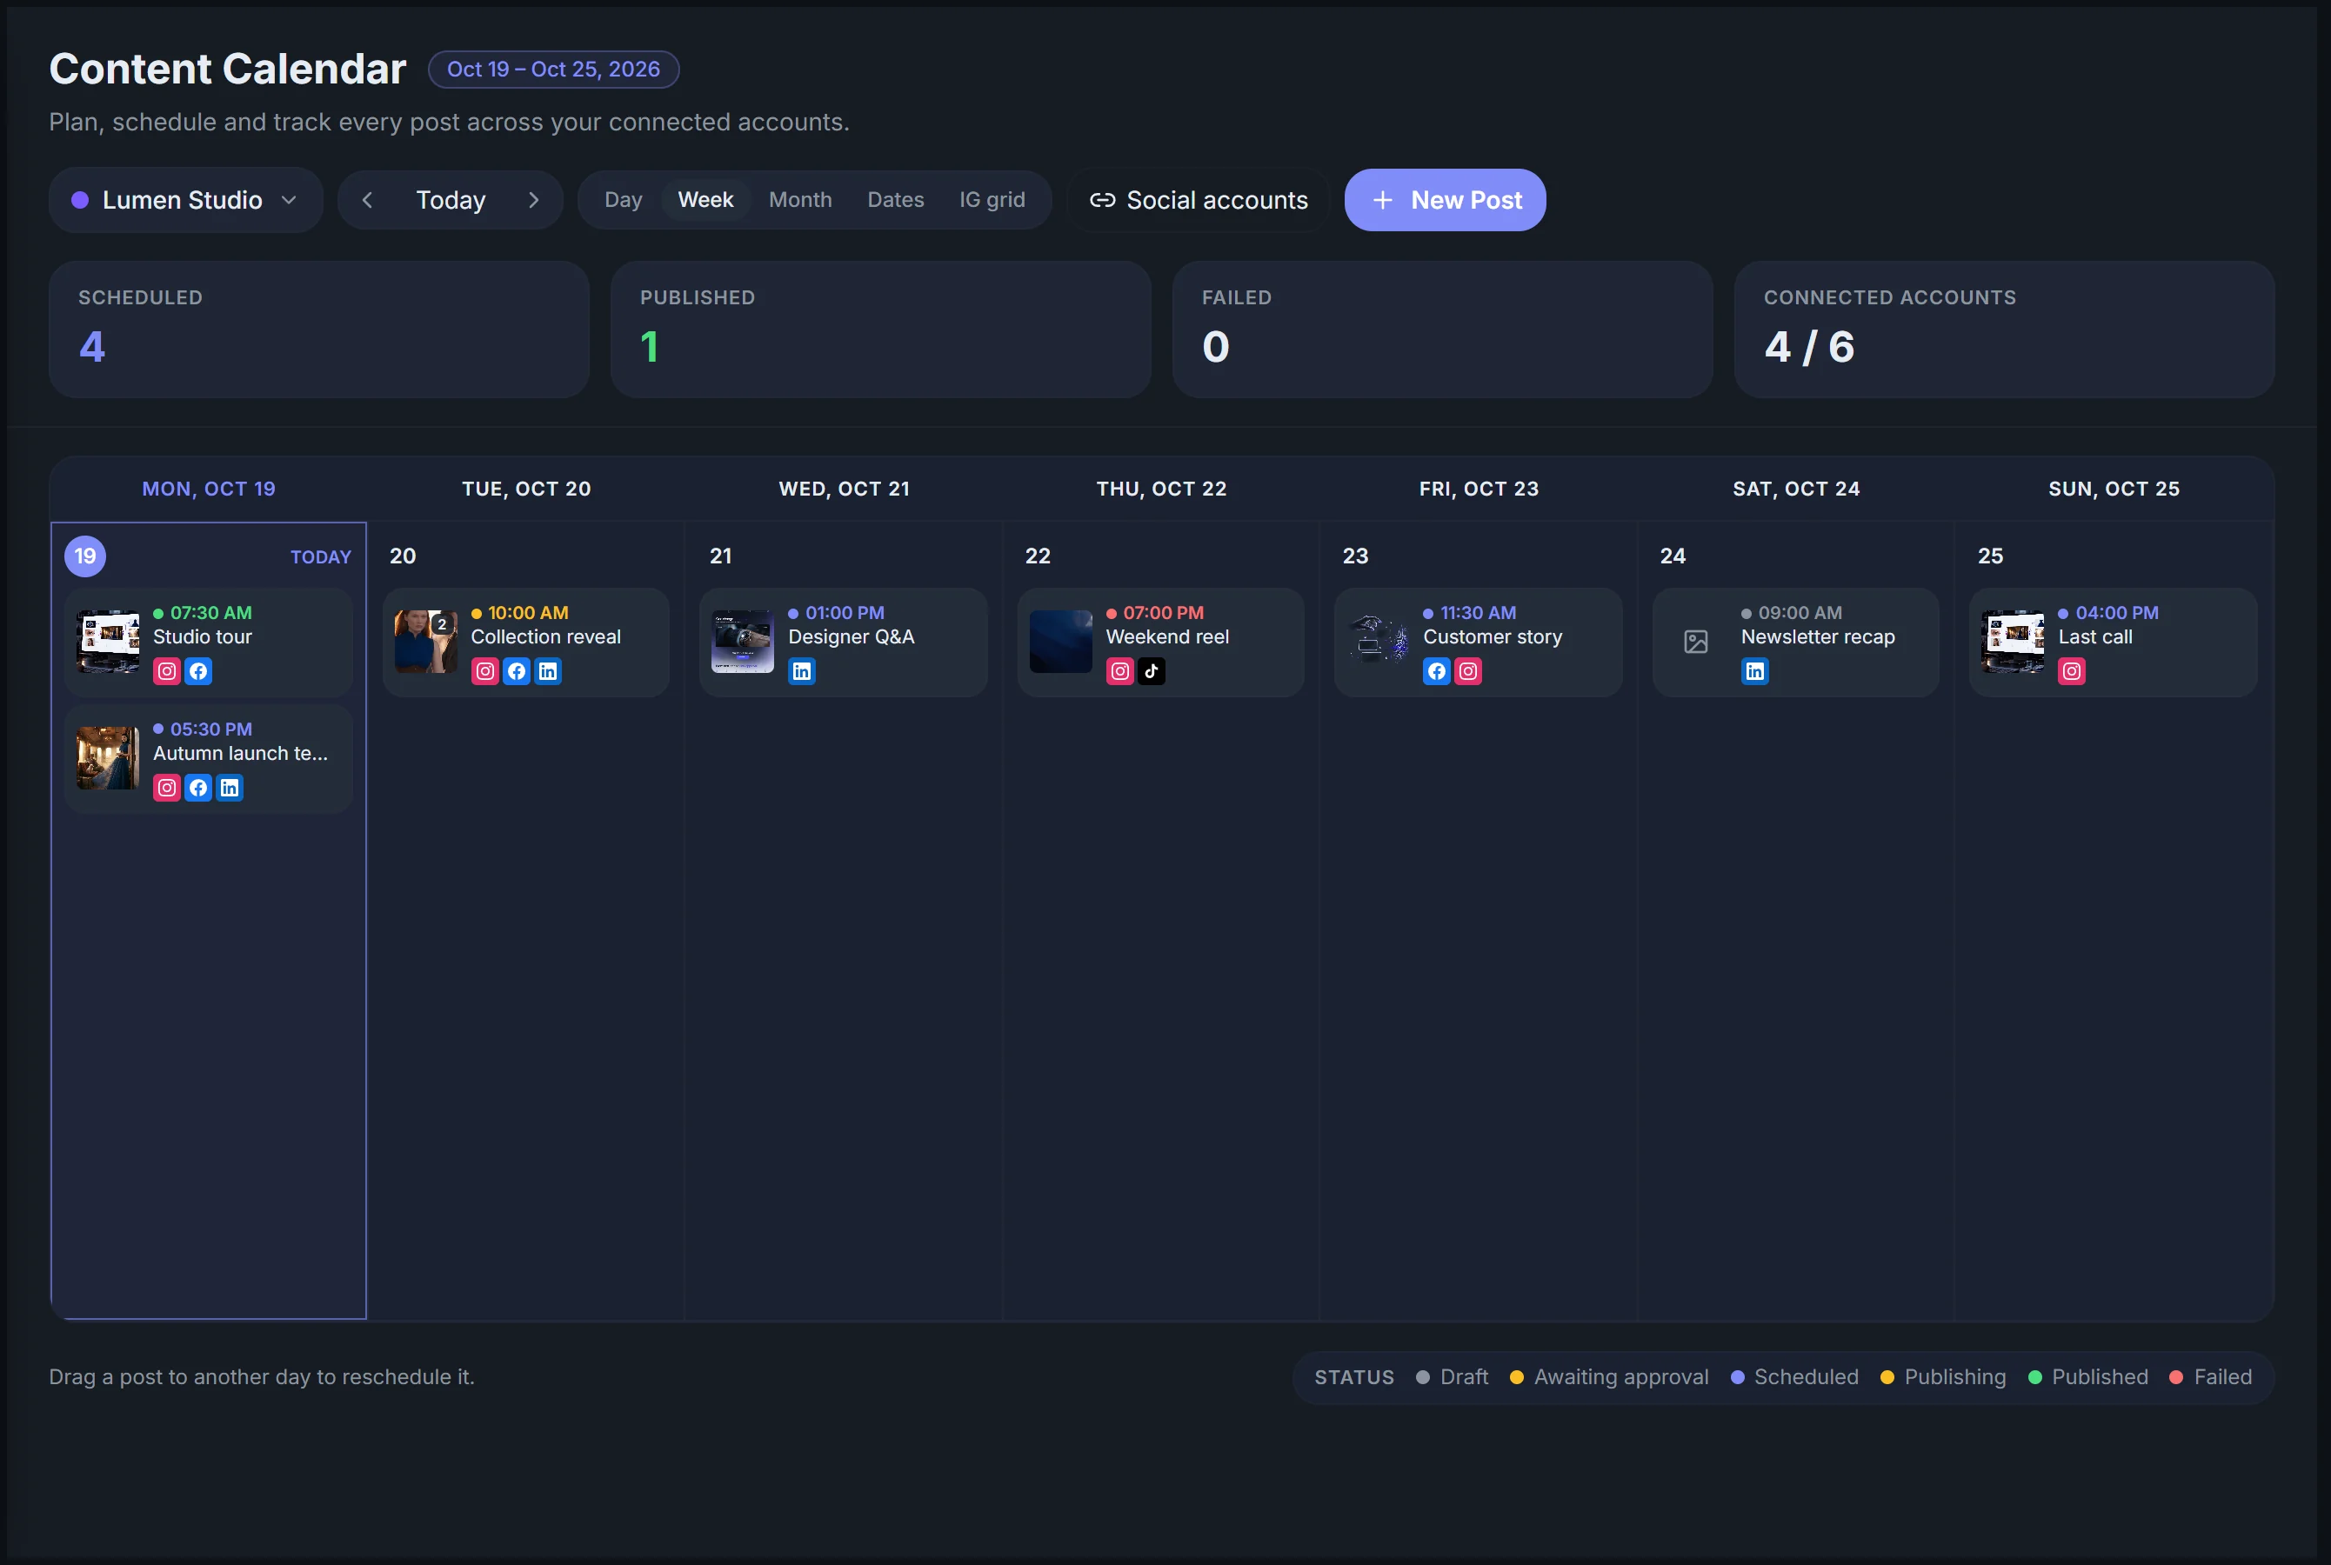This screenshot has width=2331, height=1565.
Task: Create a New Post
Action: coord(1446,201)
